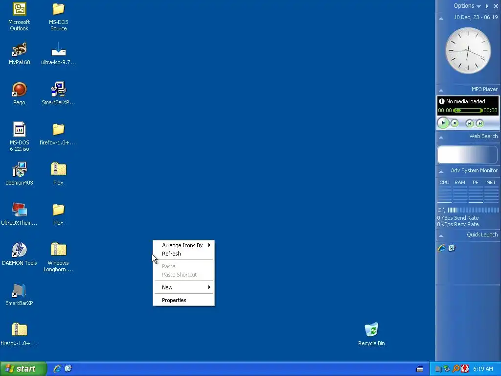
Task: Click the 6:19 AM taskbar clock
Action: point(483,369)
